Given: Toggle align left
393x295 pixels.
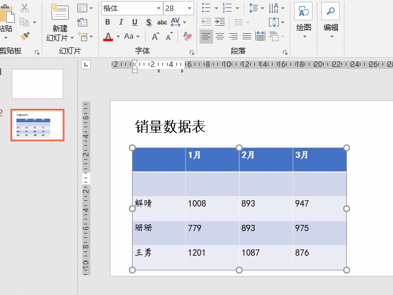Looking at the screenshot, I should click(206, 37).
